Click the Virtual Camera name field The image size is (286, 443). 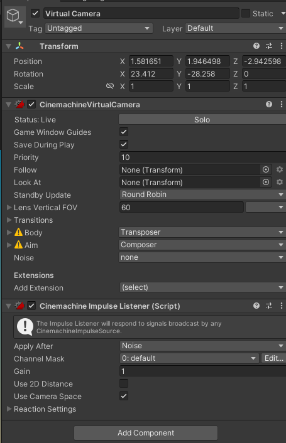(141, 13)
